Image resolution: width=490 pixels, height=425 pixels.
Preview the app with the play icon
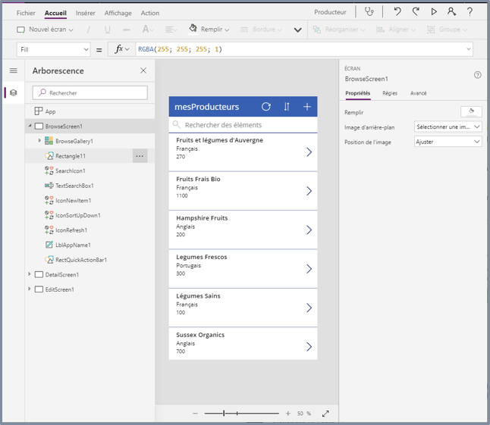click(434, 12)
